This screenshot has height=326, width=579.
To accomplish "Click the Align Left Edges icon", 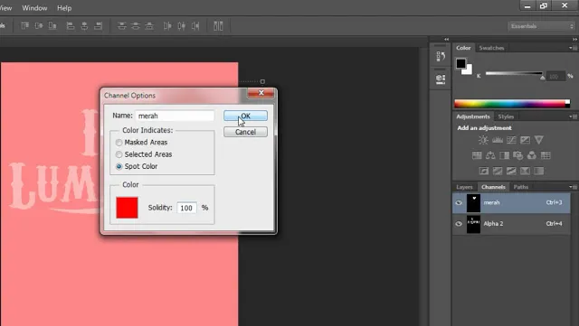I will pos(71,26).
